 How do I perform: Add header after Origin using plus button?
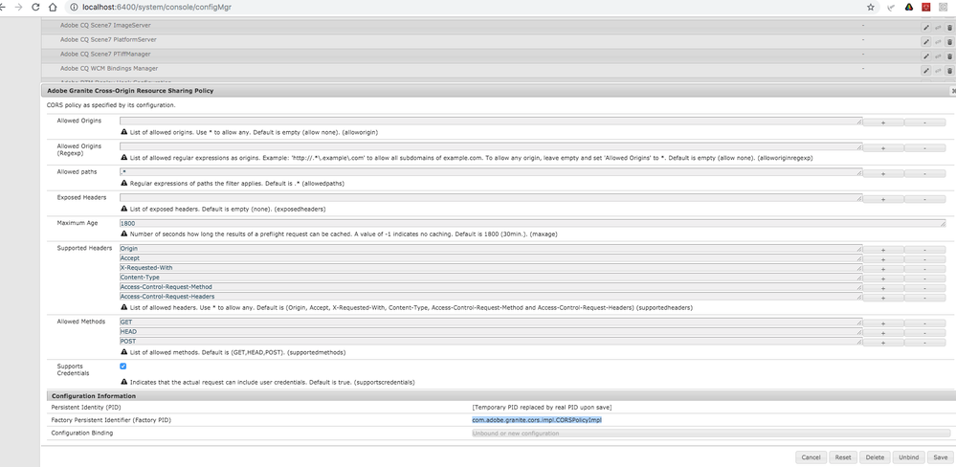point(882,250)
